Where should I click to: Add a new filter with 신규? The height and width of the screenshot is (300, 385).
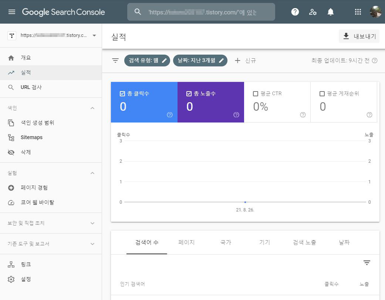tap(245, 61)
